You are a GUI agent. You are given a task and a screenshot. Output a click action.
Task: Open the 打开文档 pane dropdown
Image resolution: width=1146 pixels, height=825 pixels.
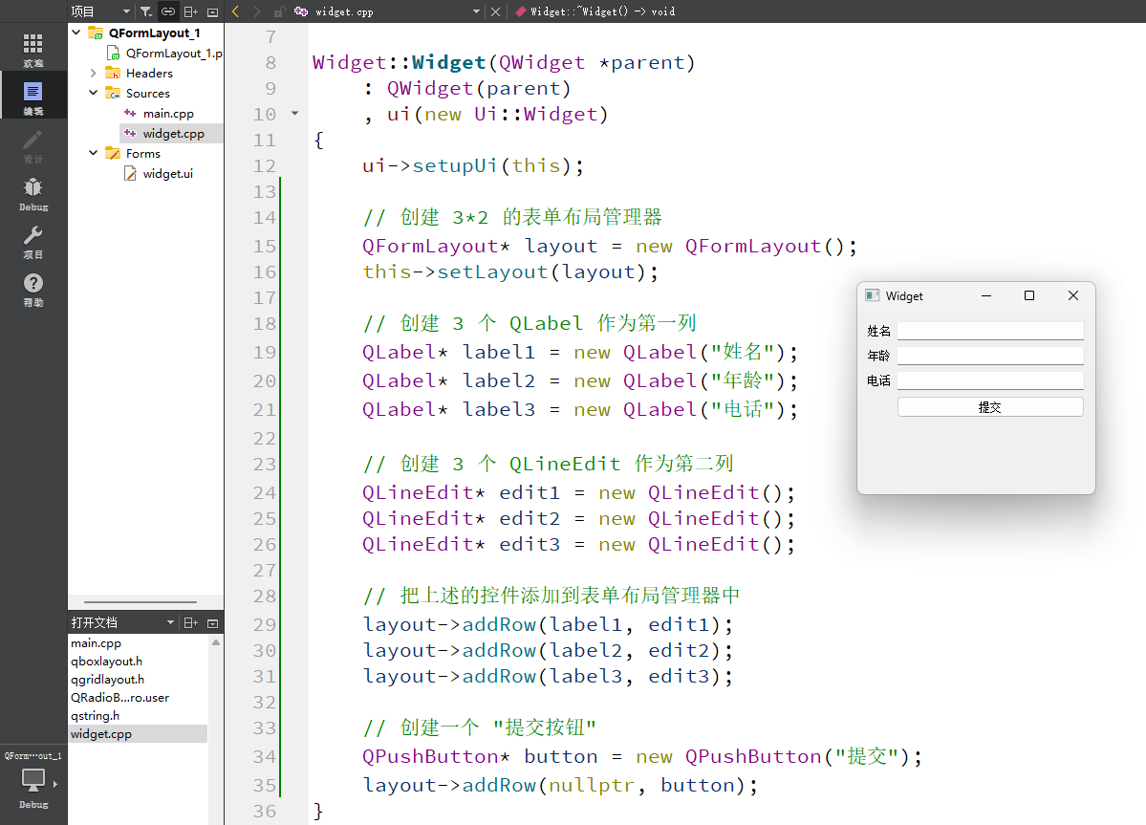click(170, 621)
